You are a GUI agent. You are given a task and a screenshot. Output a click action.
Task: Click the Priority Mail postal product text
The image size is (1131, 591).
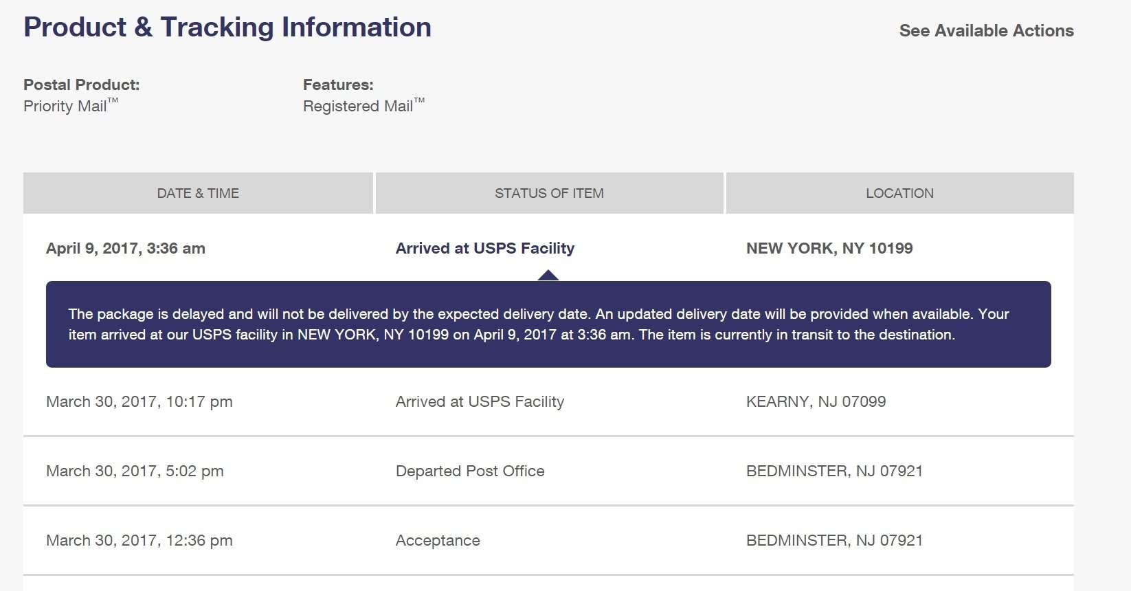click(71, 106)
